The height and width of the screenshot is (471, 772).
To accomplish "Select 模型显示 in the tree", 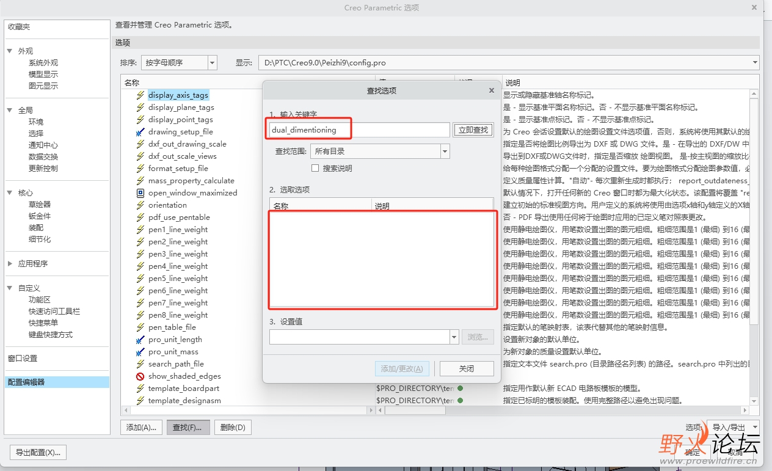I will tap(43, 75).
